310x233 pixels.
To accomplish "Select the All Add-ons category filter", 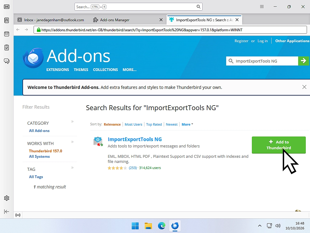I will (x=39, y=131).
